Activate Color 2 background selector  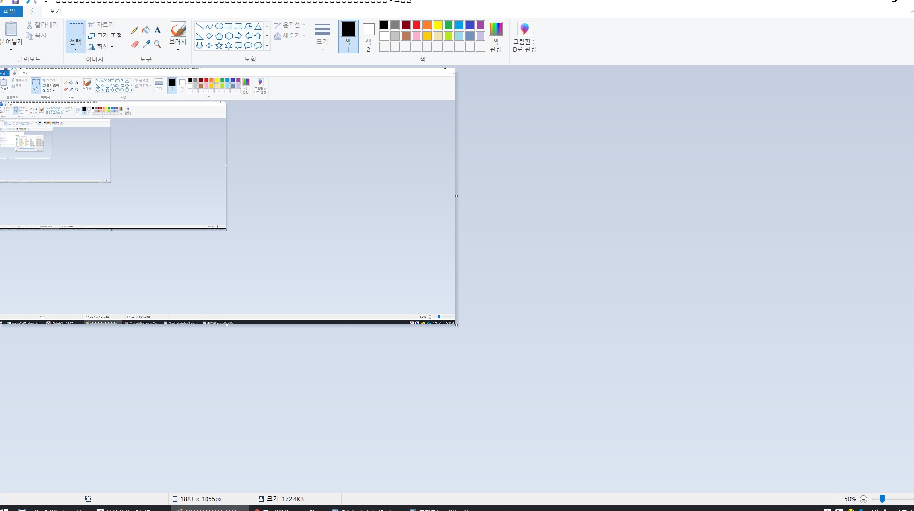[368, 36]
